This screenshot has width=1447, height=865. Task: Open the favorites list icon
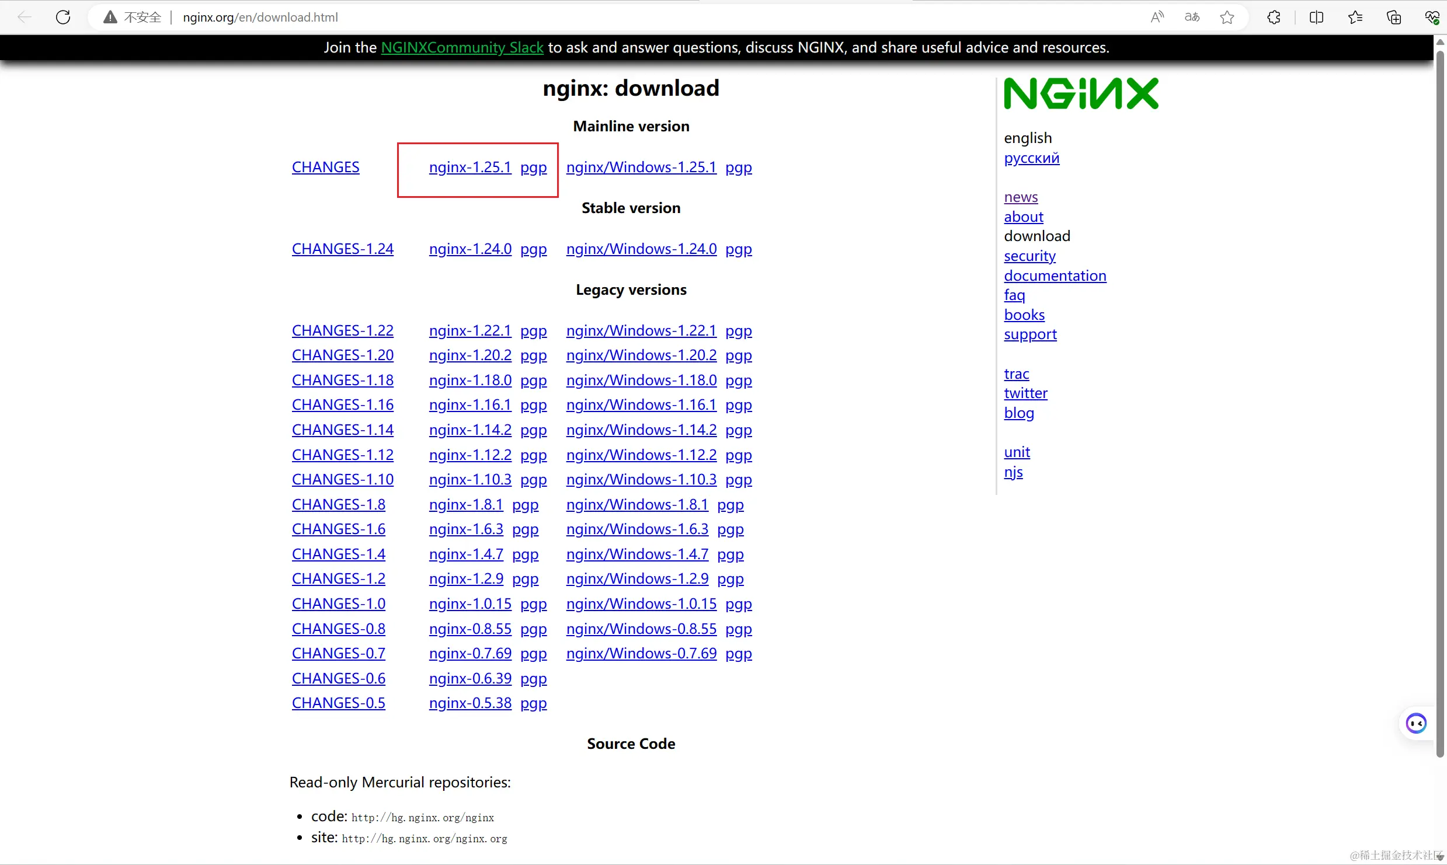click(x=1355, y=17)
